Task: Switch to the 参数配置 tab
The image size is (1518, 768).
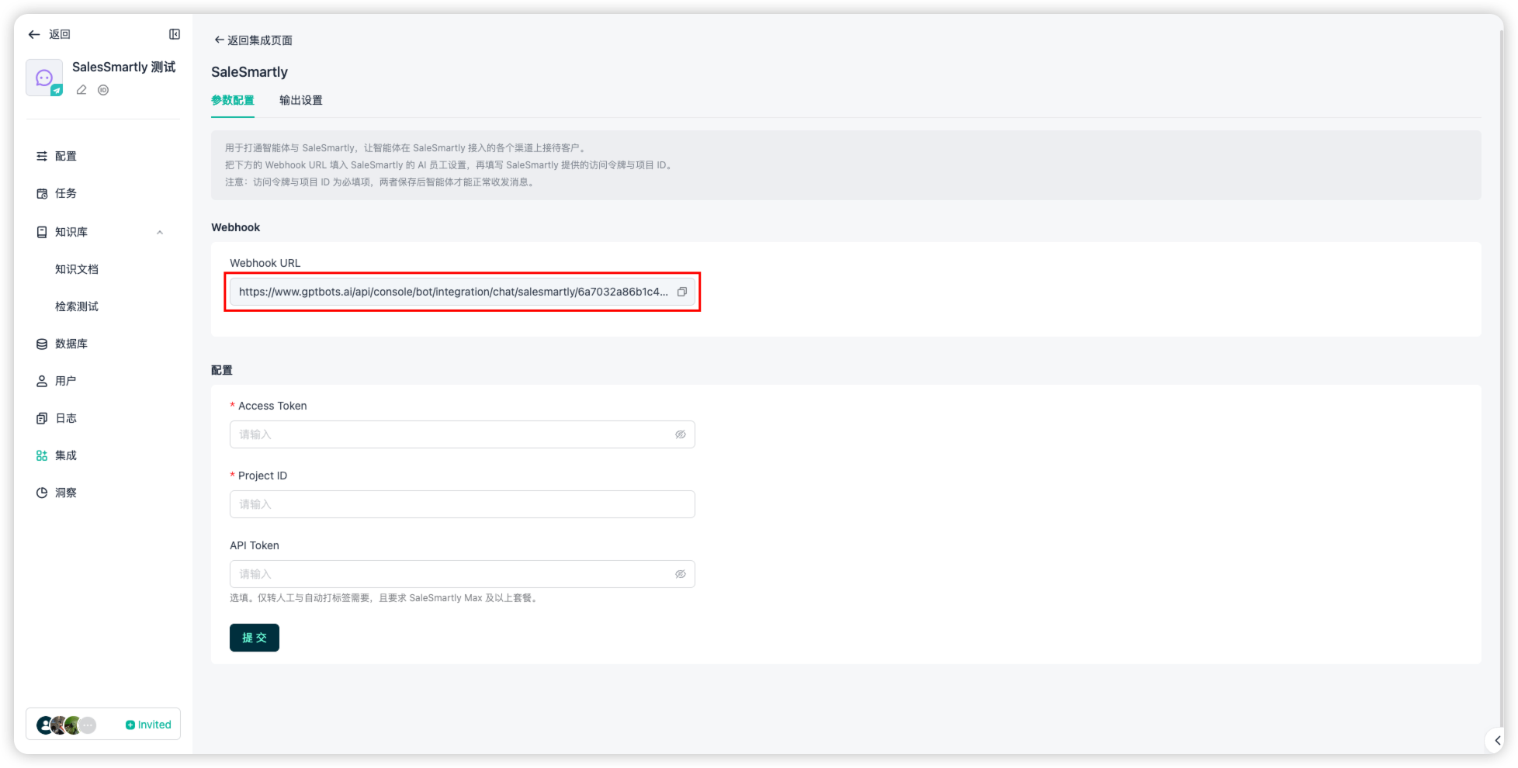Action: (233, 100)
